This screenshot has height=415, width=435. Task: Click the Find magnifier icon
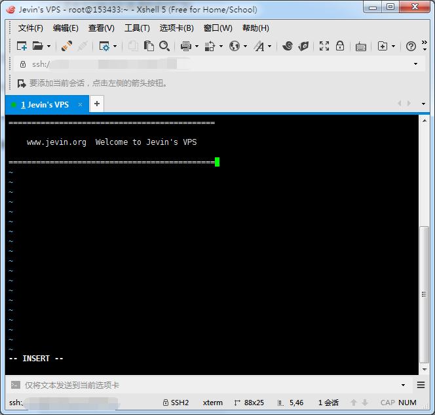tap(164, 46)
